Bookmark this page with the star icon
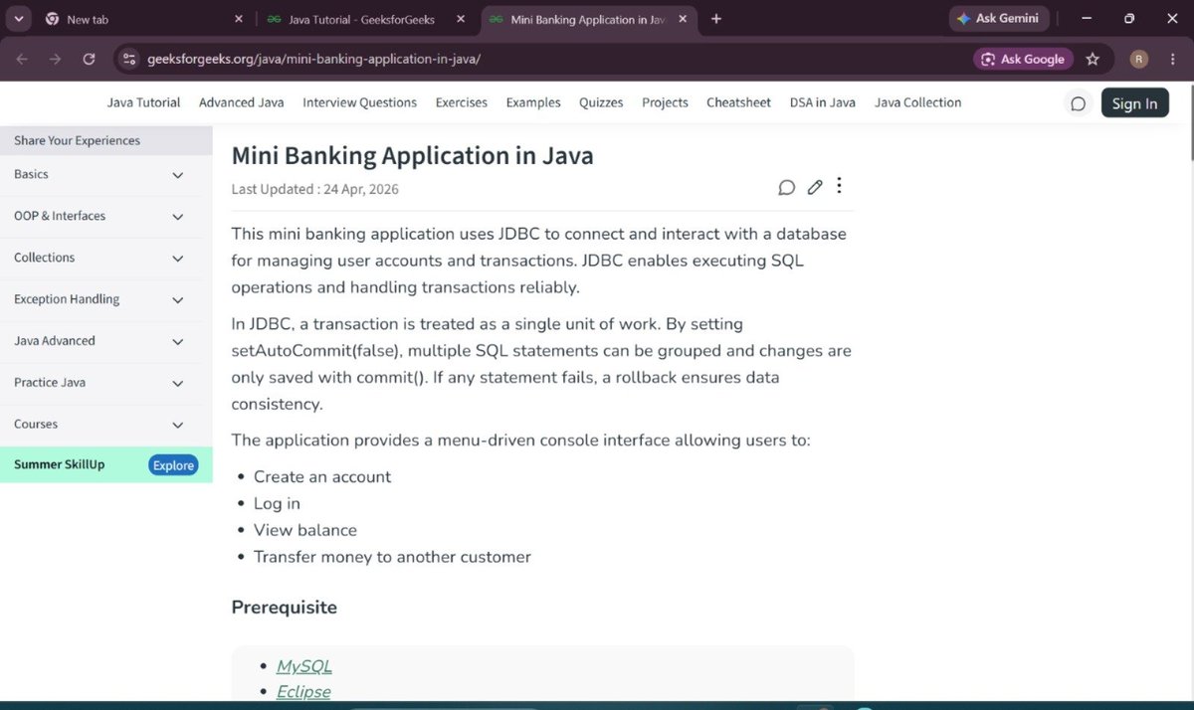Screen dimensions: 1194x710 1093,59
